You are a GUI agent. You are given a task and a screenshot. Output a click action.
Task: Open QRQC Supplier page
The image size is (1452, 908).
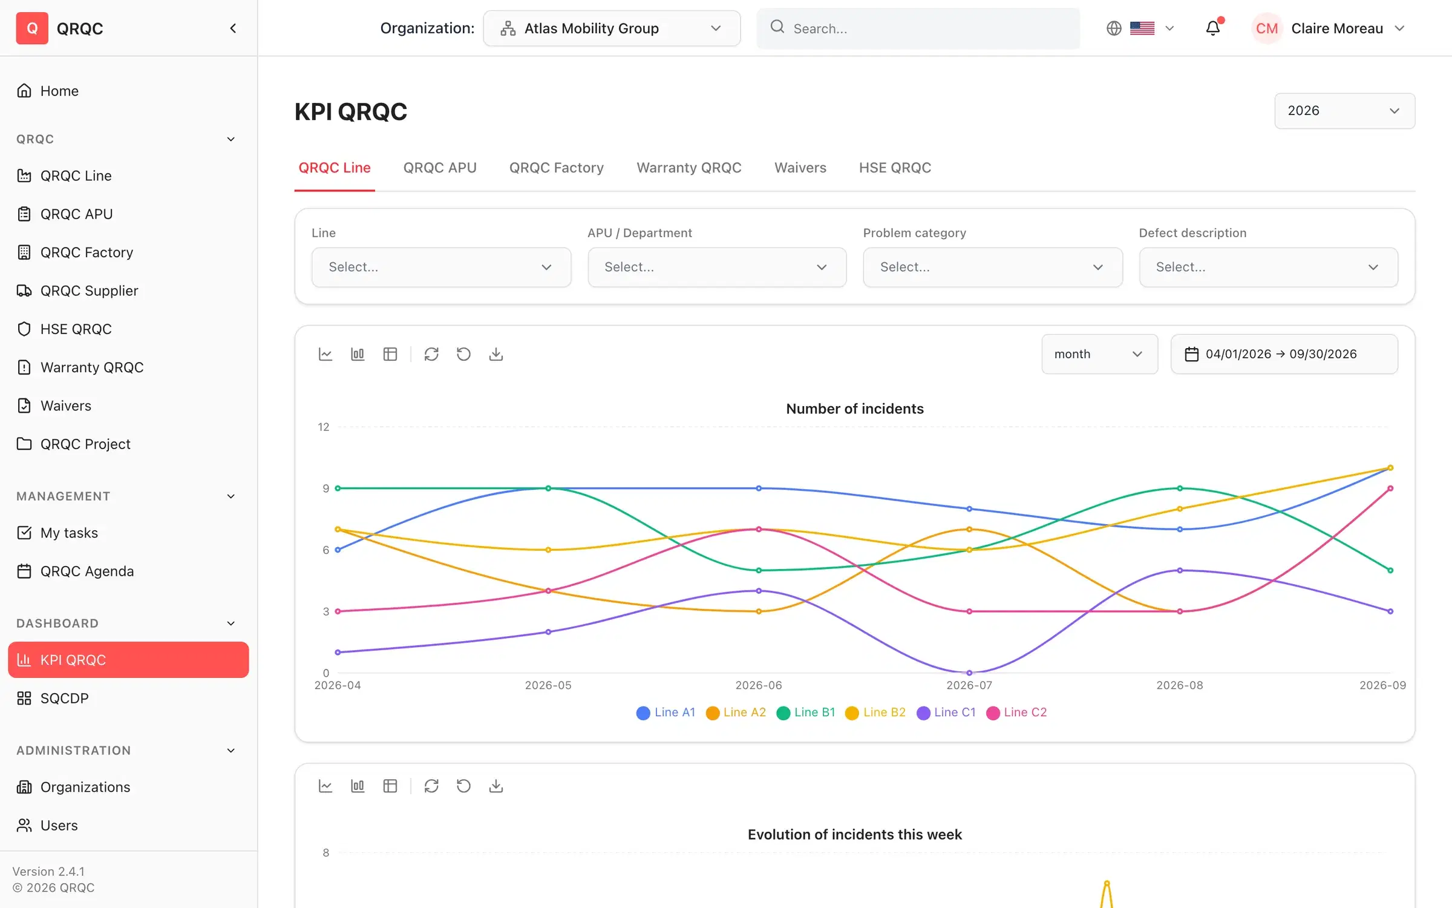pyautogui.click(x=128, y=291)
